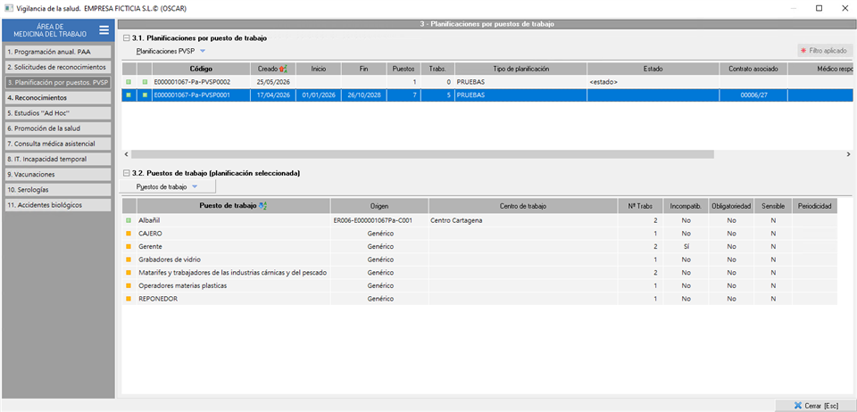Click the orange square of Matarifes row
The width and height of the screenshot is (857, 412).
pos(129,273)
